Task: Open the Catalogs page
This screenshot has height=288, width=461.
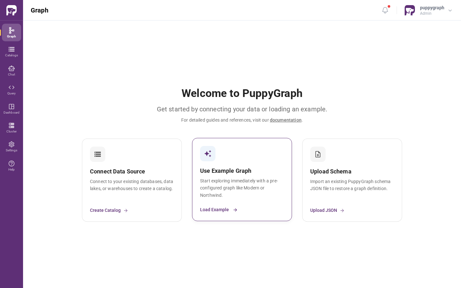Action: pyautogui.click(x=12, y=52)
